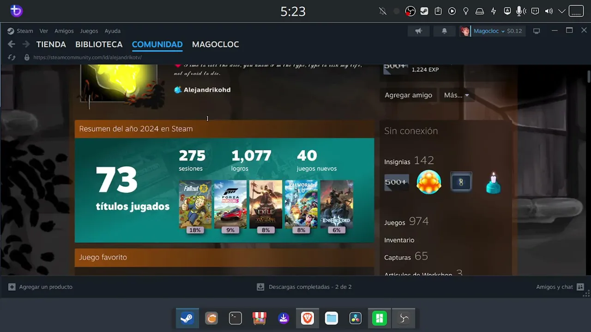This screenshot has height=332, width=591.
Task: Open the Enshrouded game cover
Action: point(337,204)
